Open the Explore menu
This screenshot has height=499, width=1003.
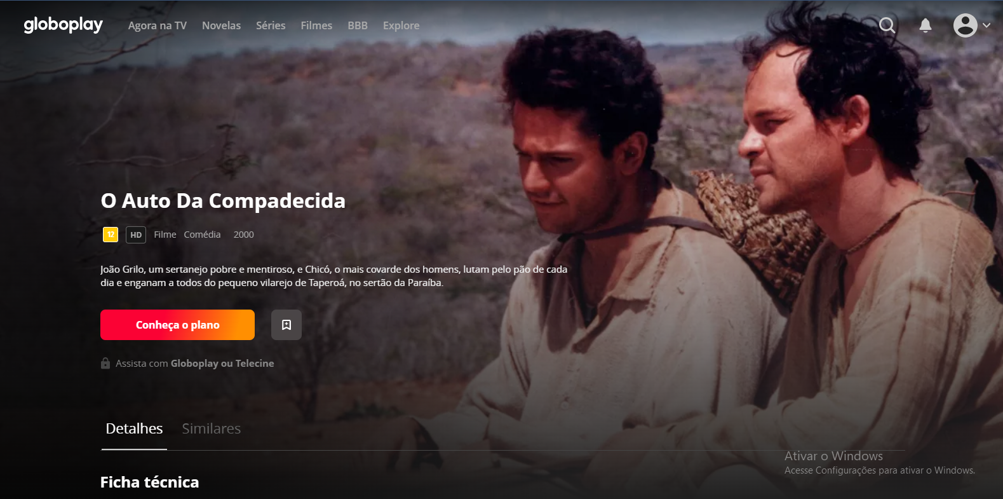click(401, 25)
